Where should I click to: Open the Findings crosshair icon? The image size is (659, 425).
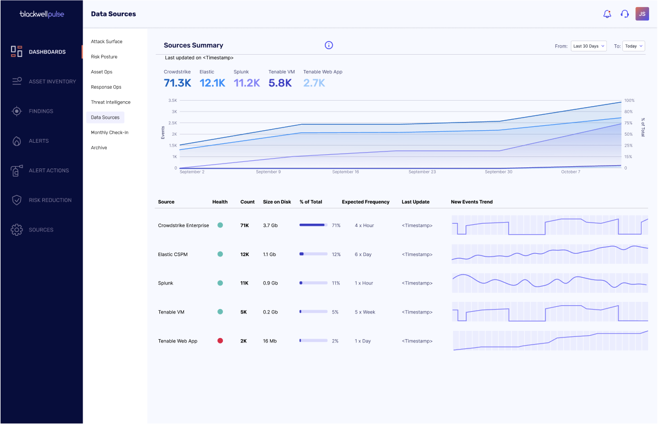tap(17, 111)
